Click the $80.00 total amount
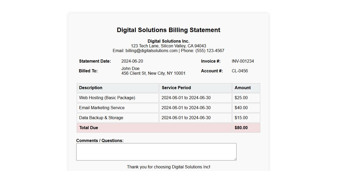Viewport: 337px width, 171px height. pyautogui.click(x=241, y=128)
